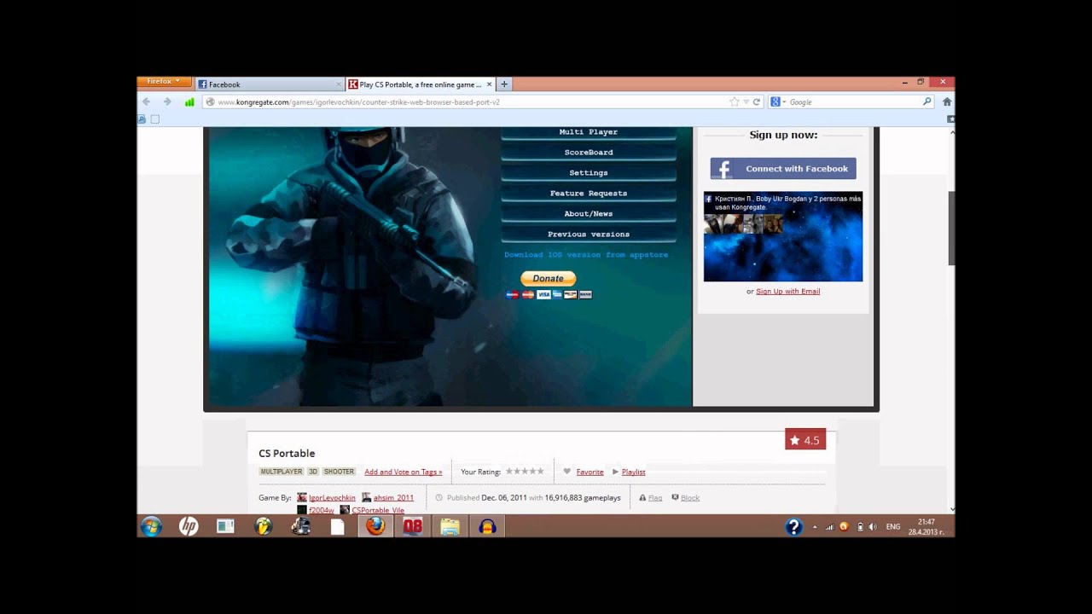Open the address bar history dropdown arrow

[746, 101]
